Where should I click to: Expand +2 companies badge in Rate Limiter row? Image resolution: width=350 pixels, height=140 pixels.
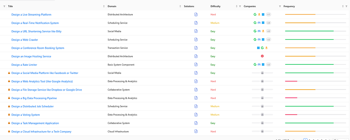coord(269,64)
